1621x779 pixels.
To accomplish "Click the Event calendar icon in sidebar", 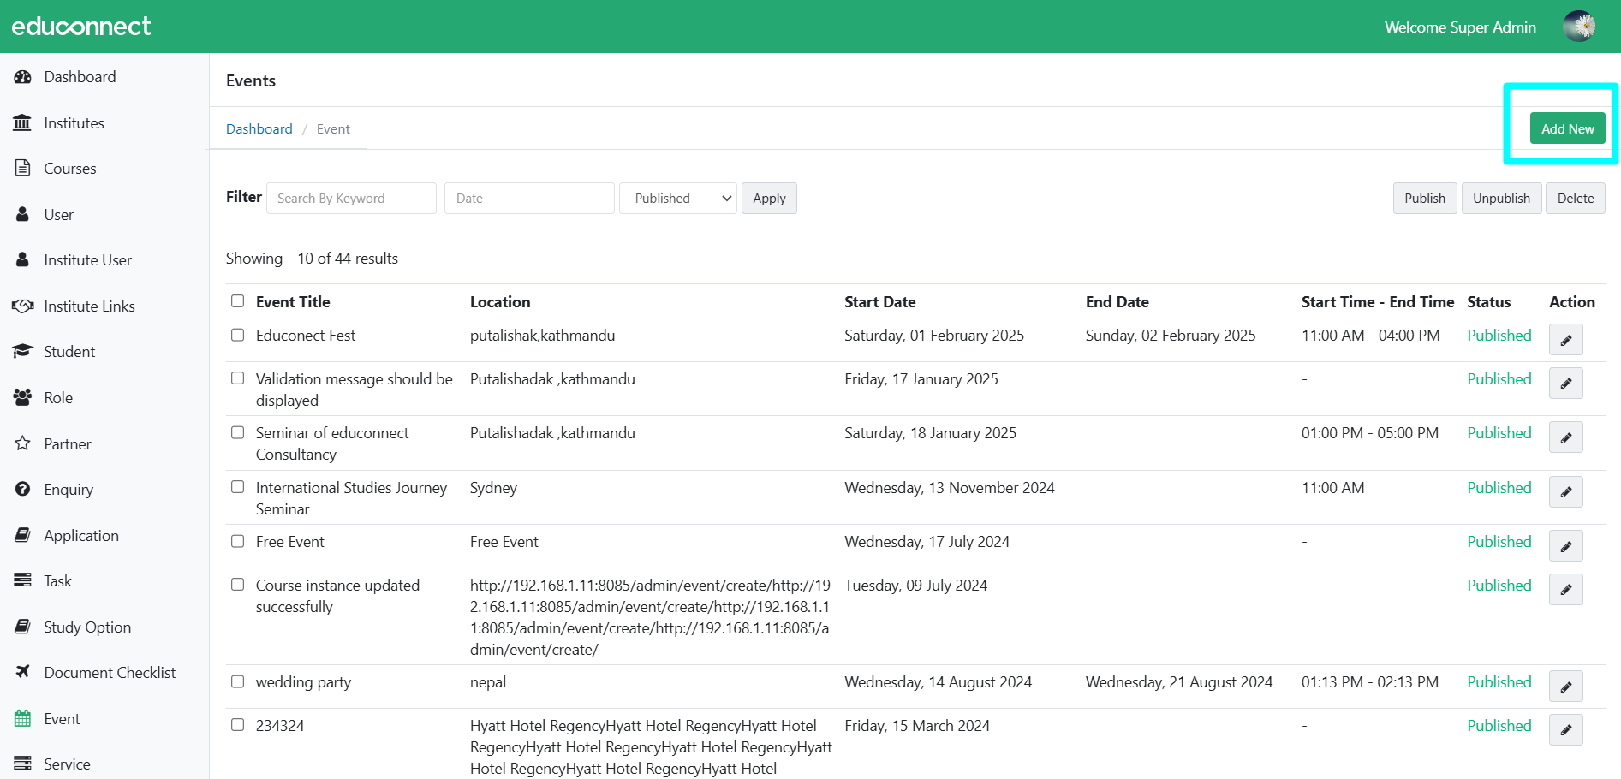I will coord(23,718).
